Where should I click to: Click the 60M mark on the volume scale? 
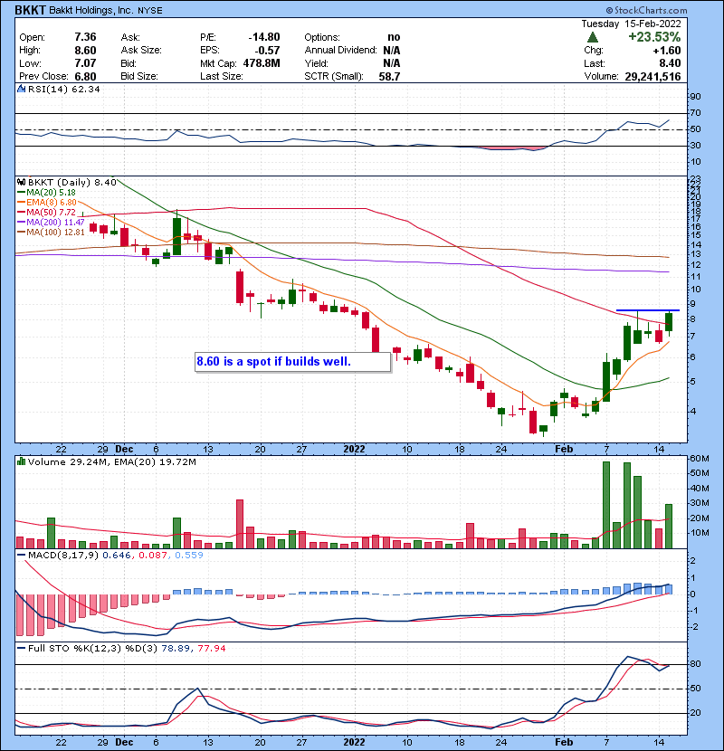click(x=699, y=459)
